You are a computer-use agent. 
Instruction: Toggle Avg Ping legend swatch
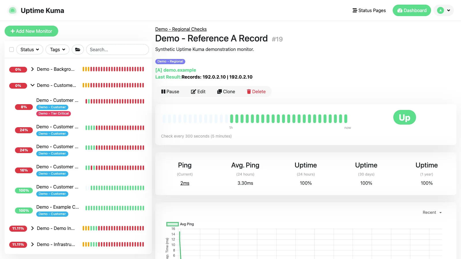click(x=173, y=224)
